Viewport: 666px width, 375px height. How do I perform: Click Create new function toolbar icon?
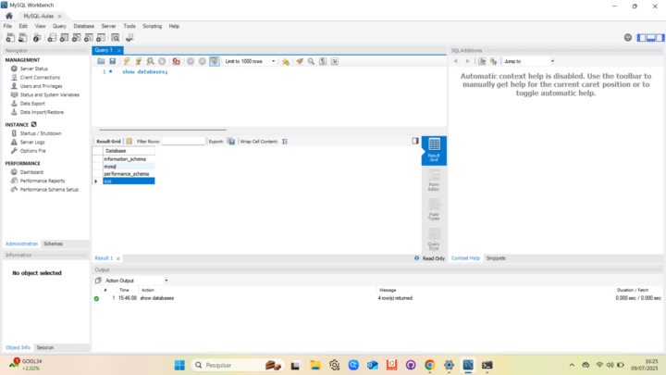click(x=101, y=38)
